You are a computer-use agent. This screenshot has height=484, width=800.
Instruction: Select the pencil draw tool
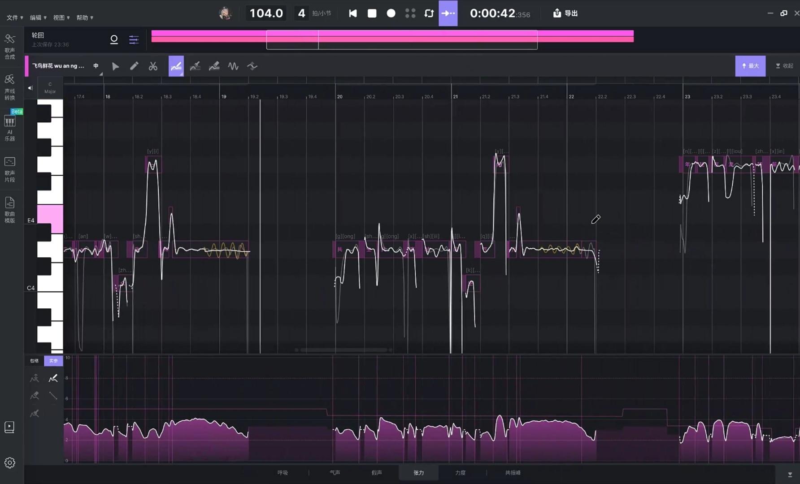(134, 66)
